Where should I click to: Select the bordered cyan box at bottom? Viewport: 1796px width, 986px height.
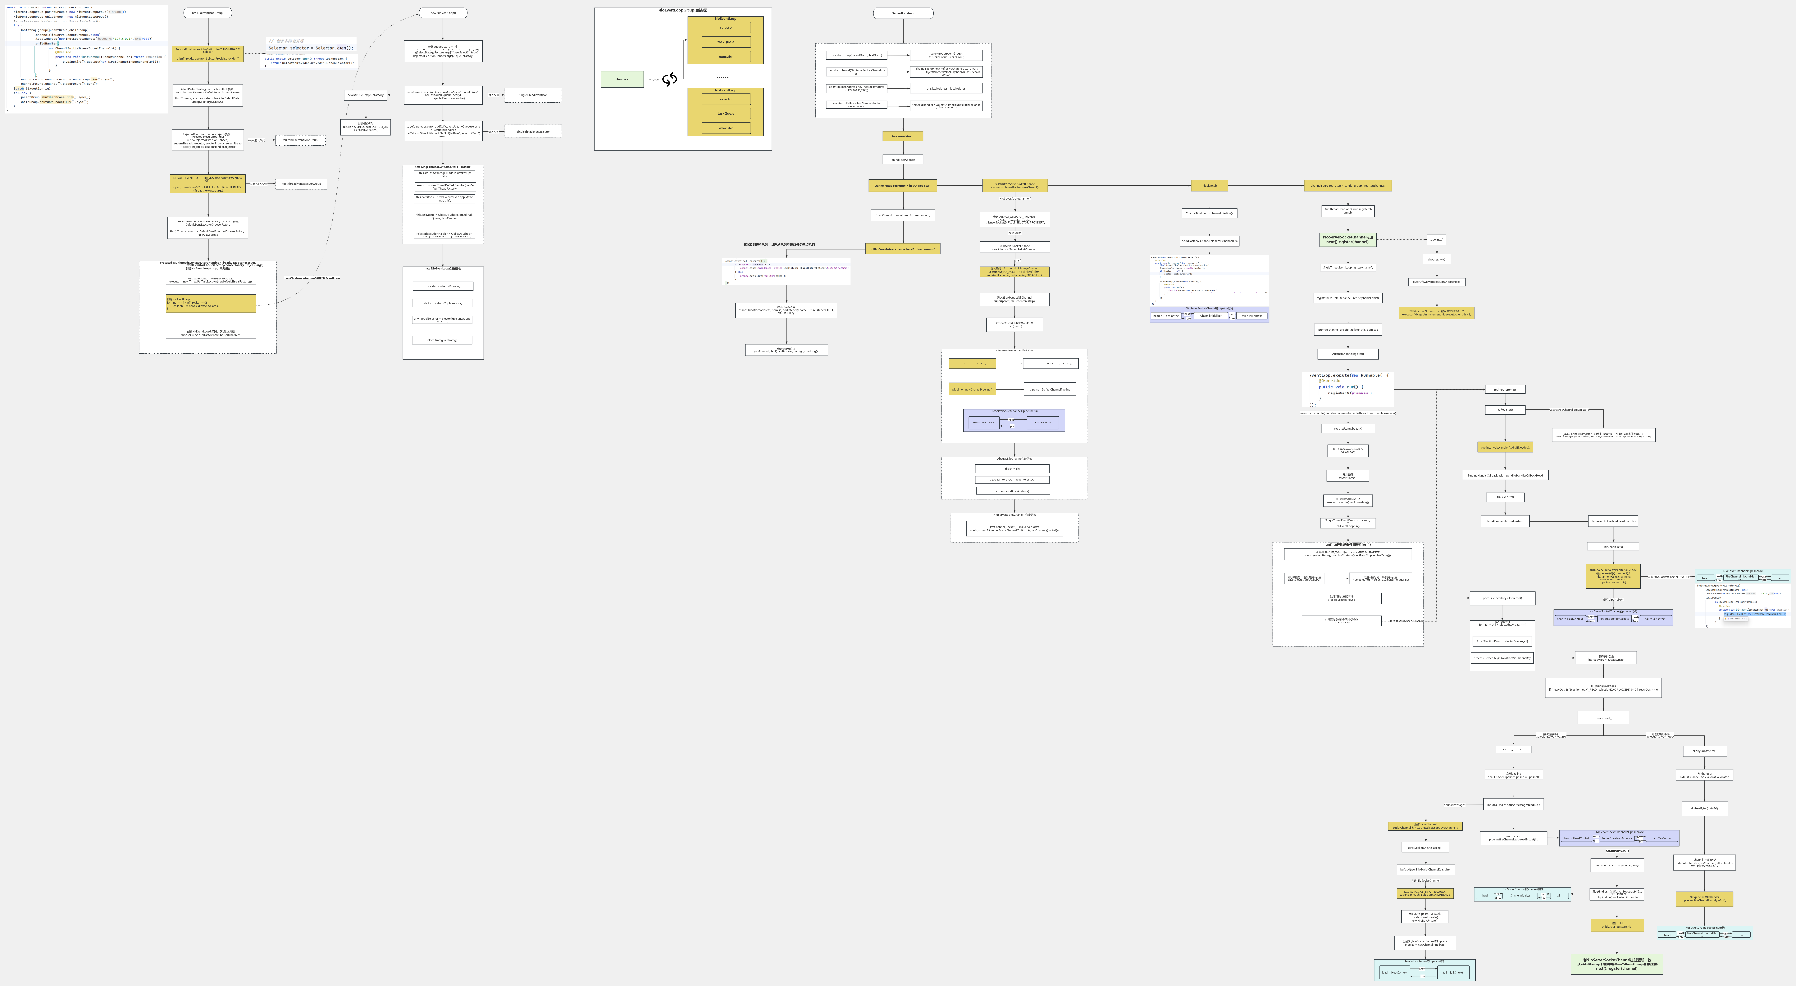point(1425,970)
